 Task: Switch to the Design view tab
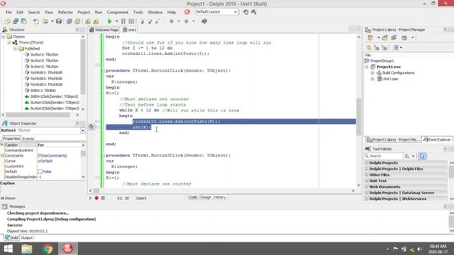click(206, 197)
